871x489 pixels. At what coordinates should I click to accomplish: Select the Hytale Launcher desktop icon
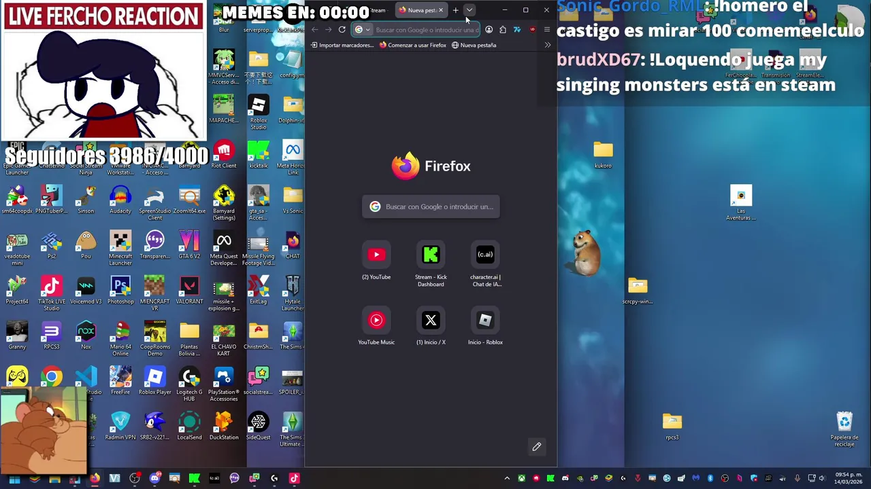point(293,293)
